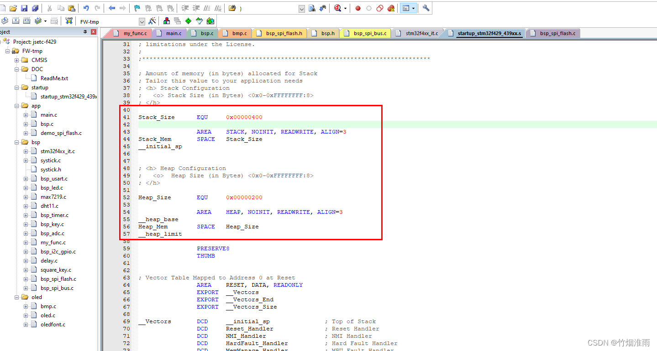Rebuild all target files
The image size is (657, 351).
click(26, 21)
